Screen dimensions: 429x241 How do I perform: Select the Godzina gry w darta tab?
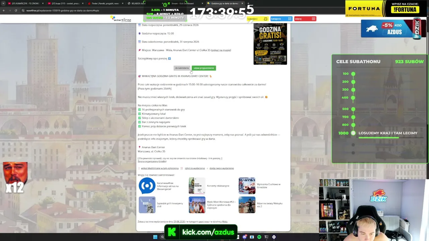point(225,3)
